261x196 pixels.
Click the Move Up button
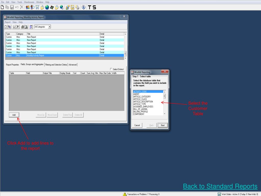41,115
